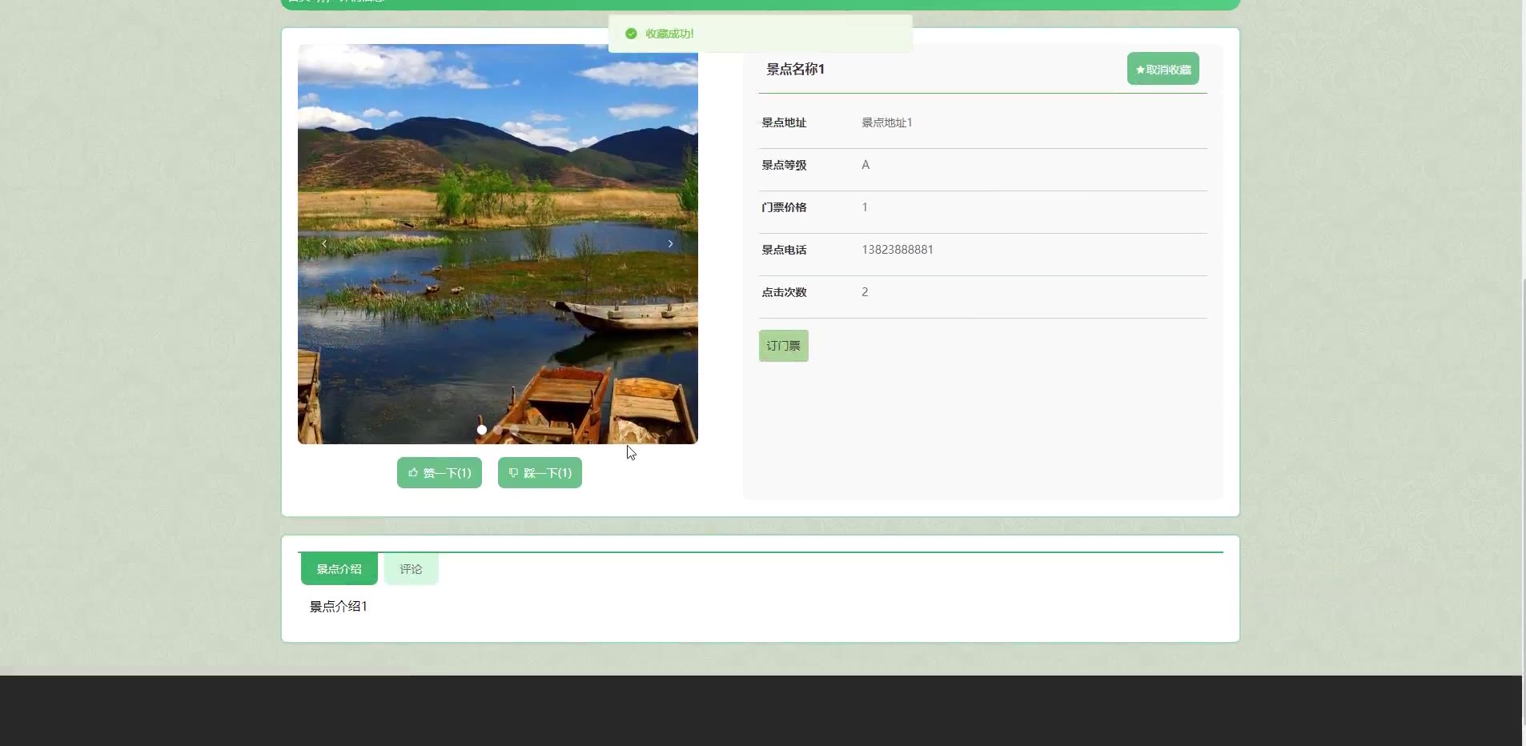Click the phone number 13823888881
Image resolution: width=1526 pixels, height=746 pixels.
point(898,250)
